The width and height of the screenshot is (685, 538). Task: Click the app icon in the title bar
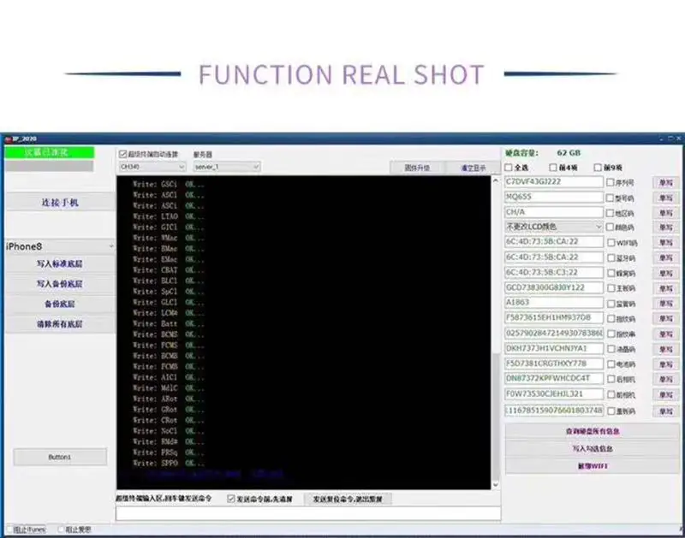click(8, 139)
